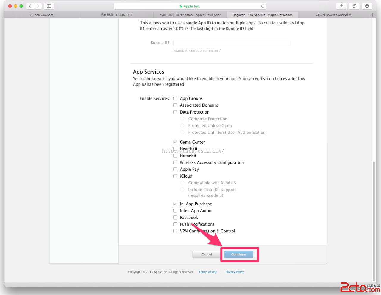This screenshot has height=295, width=381.
Task: Click the Continue button
Action: coord(238,254)
